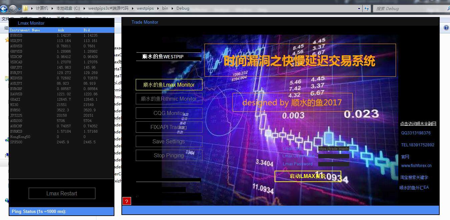Select the JPY225 instrument row
The height and width of the screenshot is (220, 450).
point(62,115)
